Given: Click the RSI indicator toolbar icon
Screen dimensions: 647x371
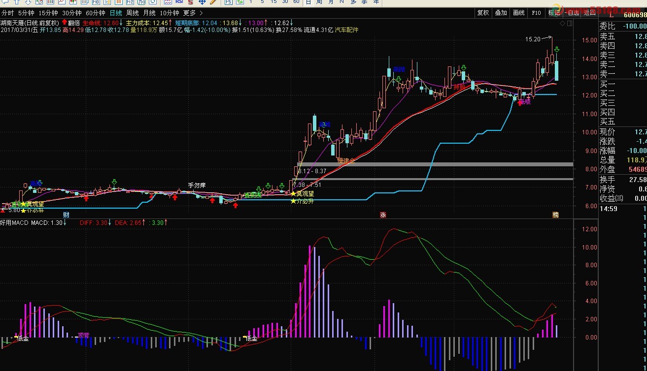Looking at the screenshot, I should tap(180, 2).
